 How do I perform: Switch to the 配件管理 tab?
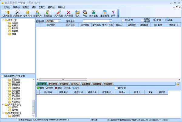tap(52, 84)
